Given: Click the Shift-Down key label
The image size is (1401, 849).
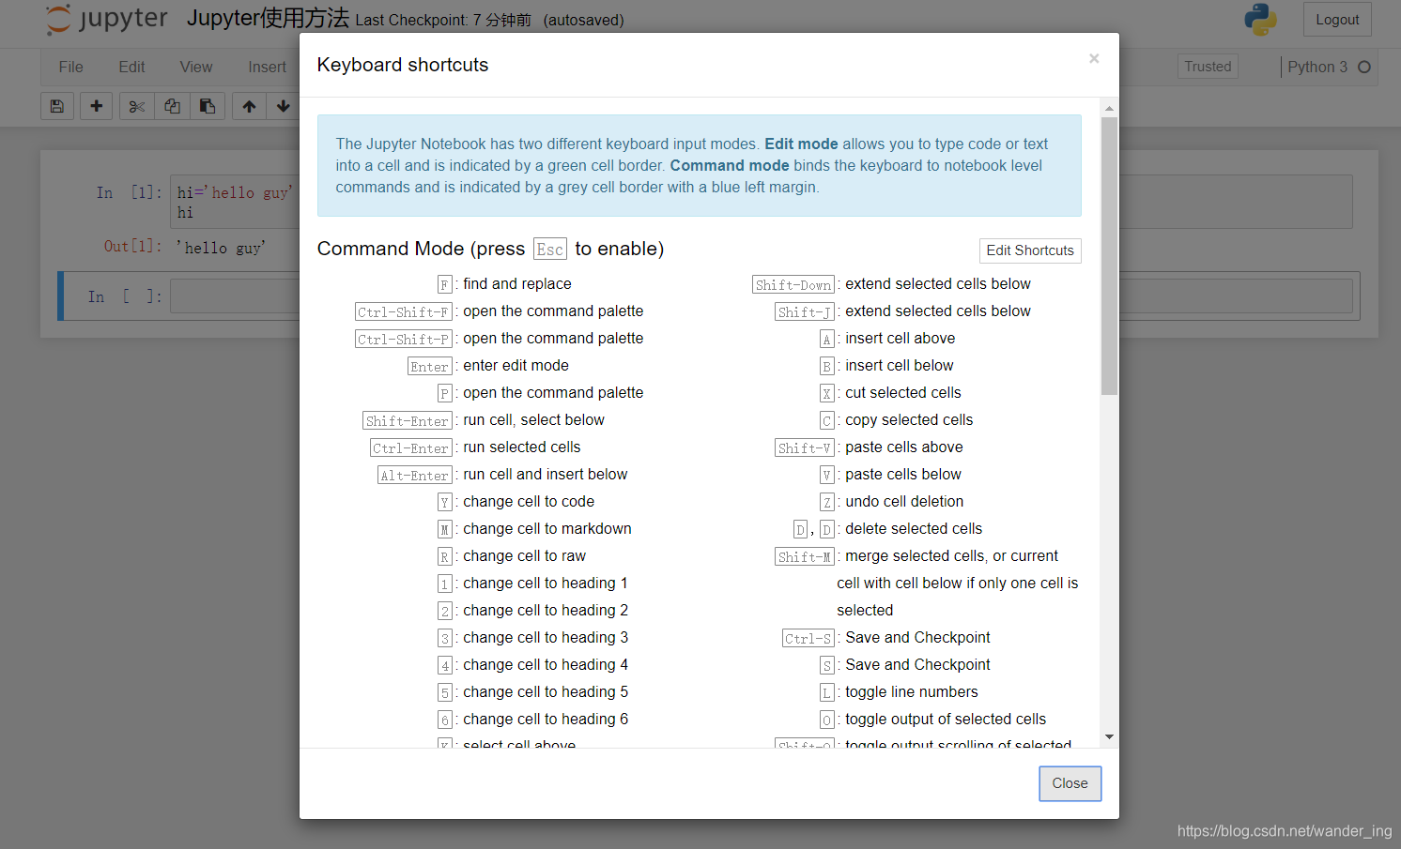Looking at the screenshot, I should tap(793, 285).
